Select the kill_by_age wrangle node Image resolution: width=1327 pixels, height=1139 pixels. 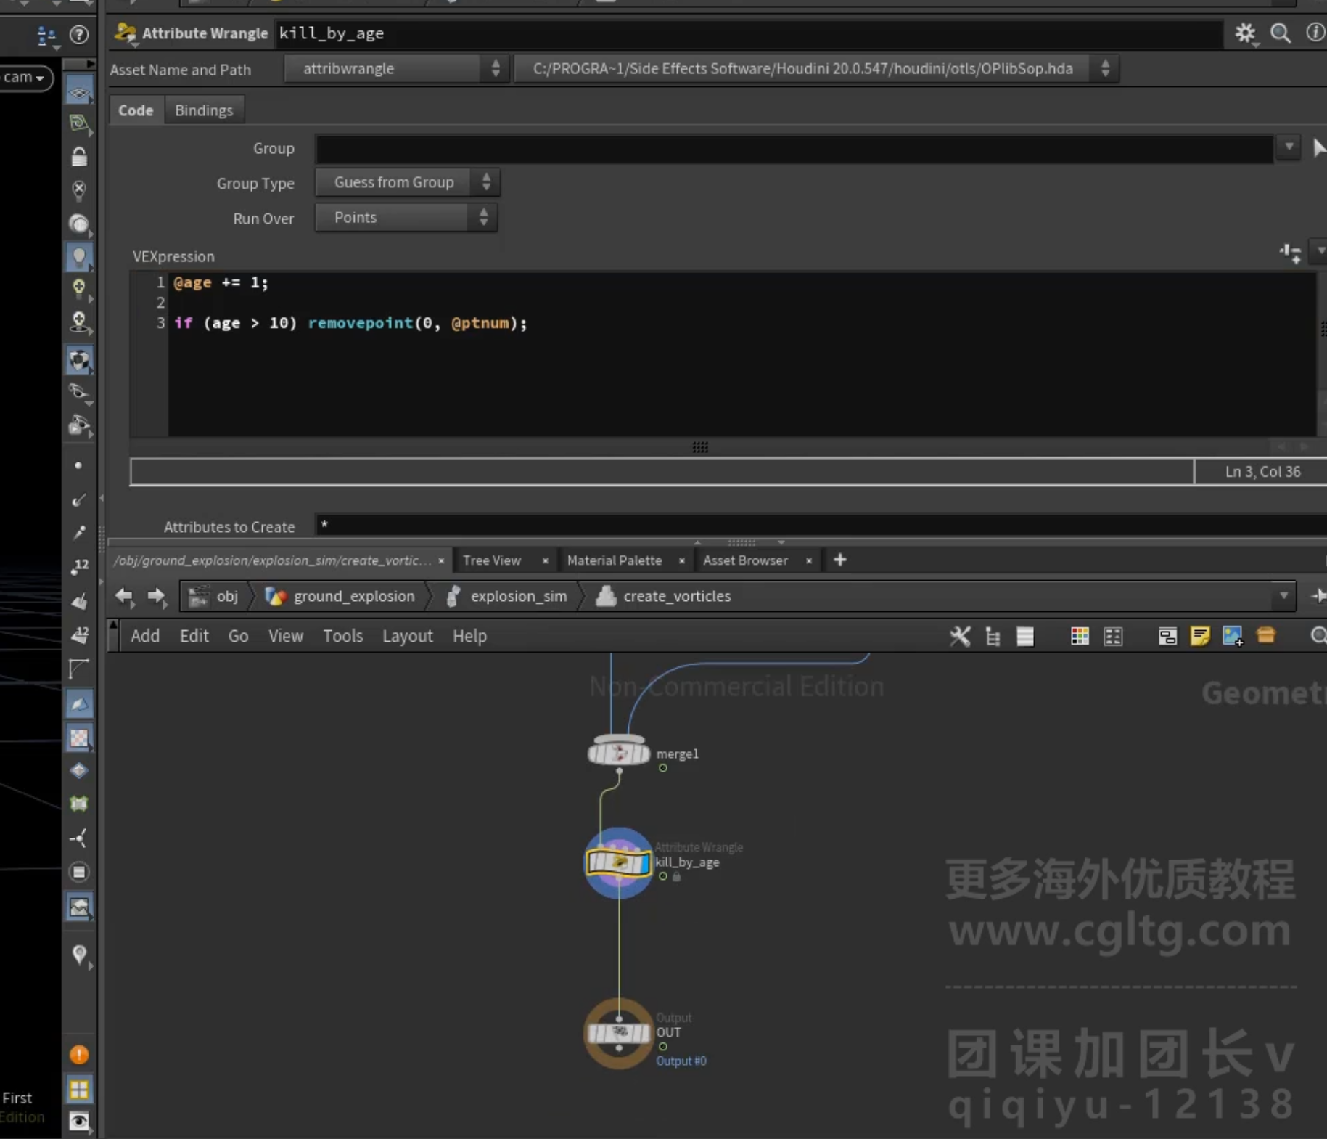pyautogui.click(x=618, y=863)
